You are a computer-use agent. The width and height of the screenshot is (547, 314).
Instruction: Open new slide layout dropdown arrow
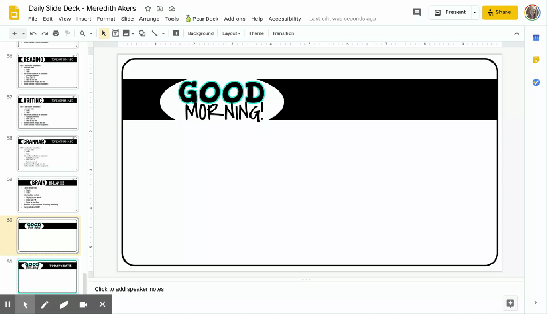point(24,33)
